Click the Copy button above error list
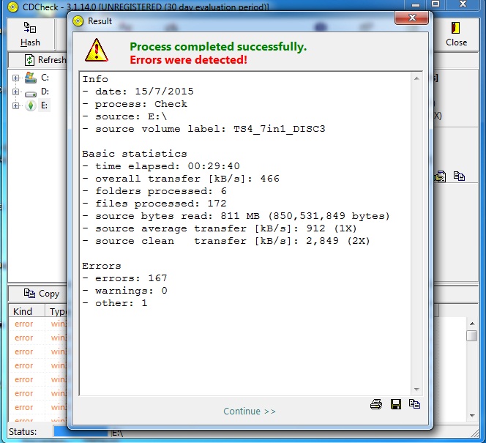 (x=41, y=294)
